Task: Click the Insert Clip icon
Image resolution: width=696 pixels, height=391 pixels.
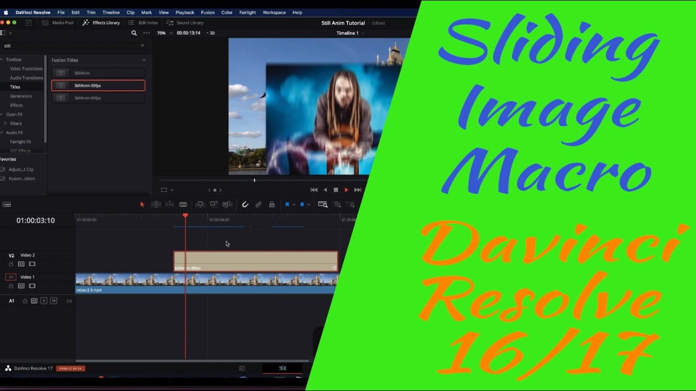Action: tap(200, 205)
